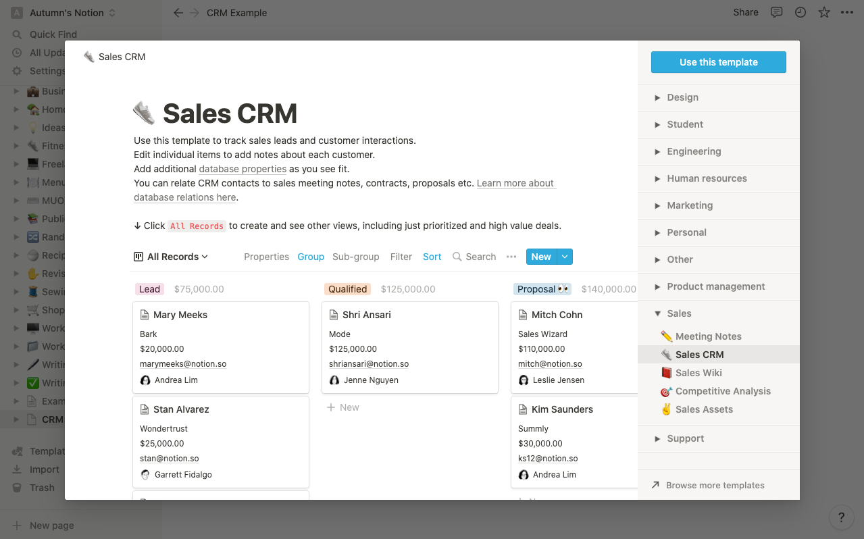Open Autumn's Notion workspace switcher

point(63,13)
